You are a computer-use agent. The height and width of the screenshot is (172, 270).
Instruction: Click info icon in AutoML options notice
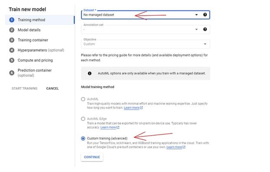(90, 73)
